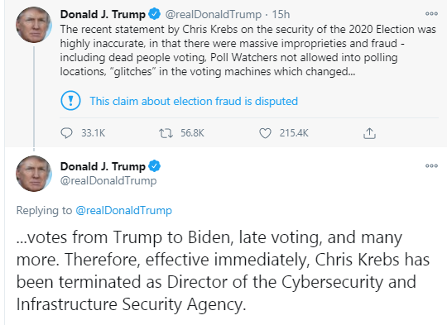Click the verified badge on first tweet

coord(155,14)
